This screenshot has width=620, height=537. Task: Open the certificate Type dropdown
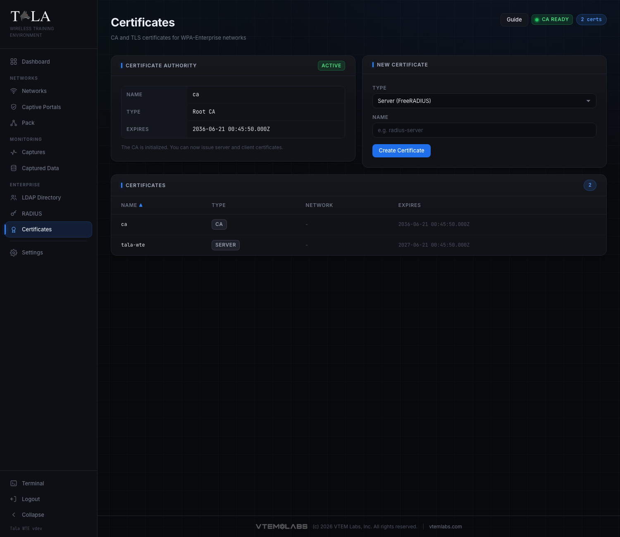point(484,101)
